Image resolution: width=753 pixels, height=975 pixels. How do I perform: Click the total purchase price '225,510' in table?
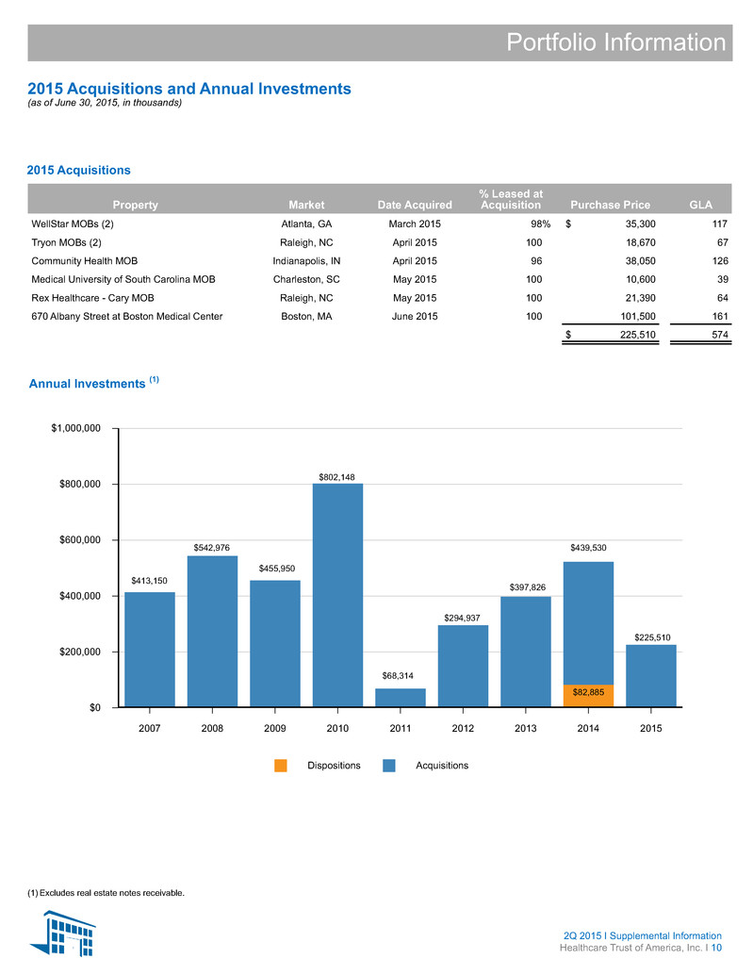click(638, 335)
